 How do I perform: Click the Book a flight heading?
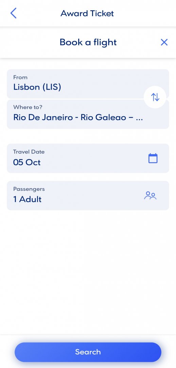coord(88,42)
